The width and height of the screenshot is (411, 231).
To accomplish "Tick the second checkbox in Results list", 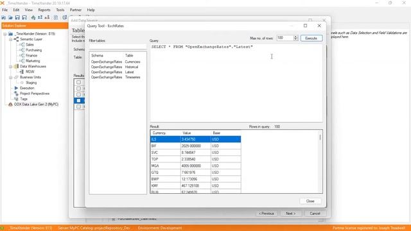I will [x=78, y=89].
